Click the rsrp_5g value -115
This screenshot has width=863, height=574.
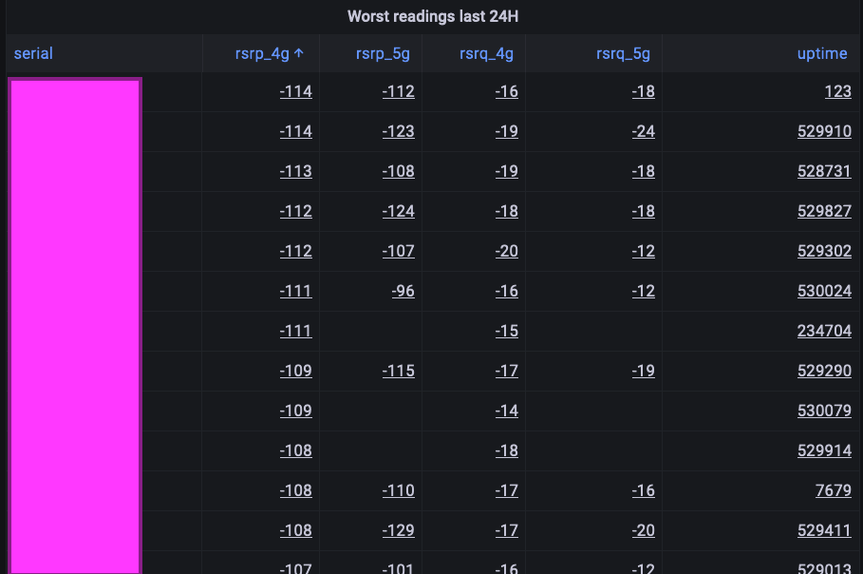click(399, 371)
